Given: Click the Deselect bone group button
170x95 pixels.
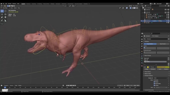Looking at the screenshot, I should (166, 69).
